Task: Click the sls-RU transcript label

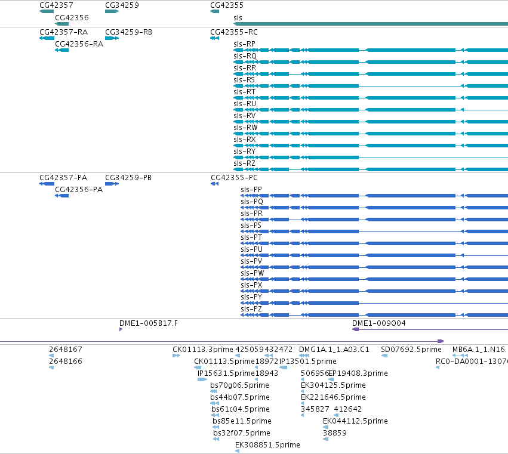Action: tap(245, 104)
